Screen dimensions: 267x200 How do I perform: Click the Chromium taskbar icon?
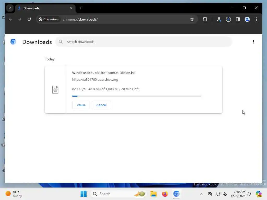click(x=177, y=194)
